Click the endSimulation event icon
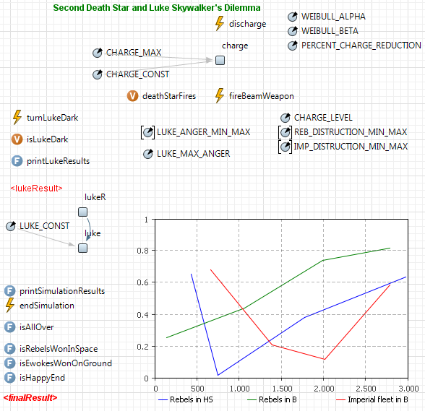The width and height of the screenshot is (425, 411). (10, 305)
